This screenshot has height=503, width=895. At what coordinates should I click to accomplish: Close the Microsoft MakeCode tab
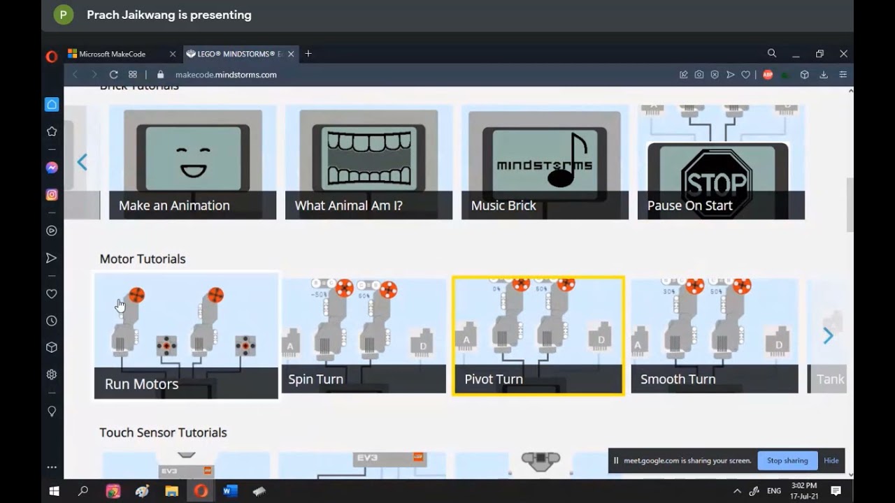point(173,54)
